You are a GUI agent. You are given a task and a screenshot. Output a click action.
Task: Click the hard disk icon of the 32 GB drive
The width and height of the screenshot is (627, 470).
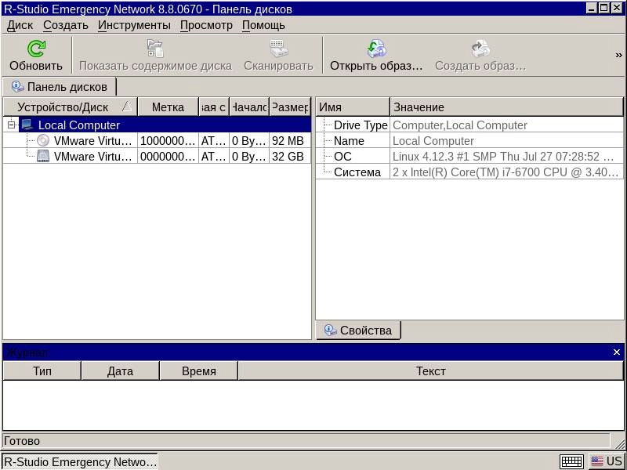point(43,156)
